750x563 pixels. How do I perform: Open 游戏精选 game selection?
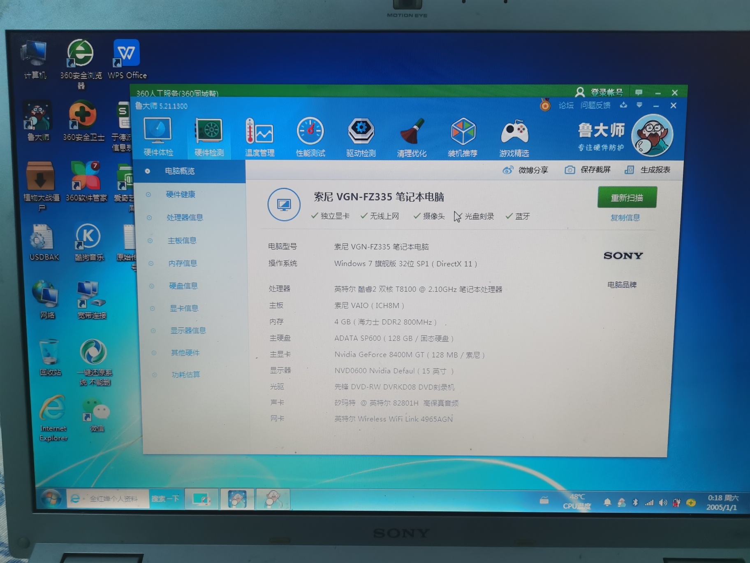point(514,138)
